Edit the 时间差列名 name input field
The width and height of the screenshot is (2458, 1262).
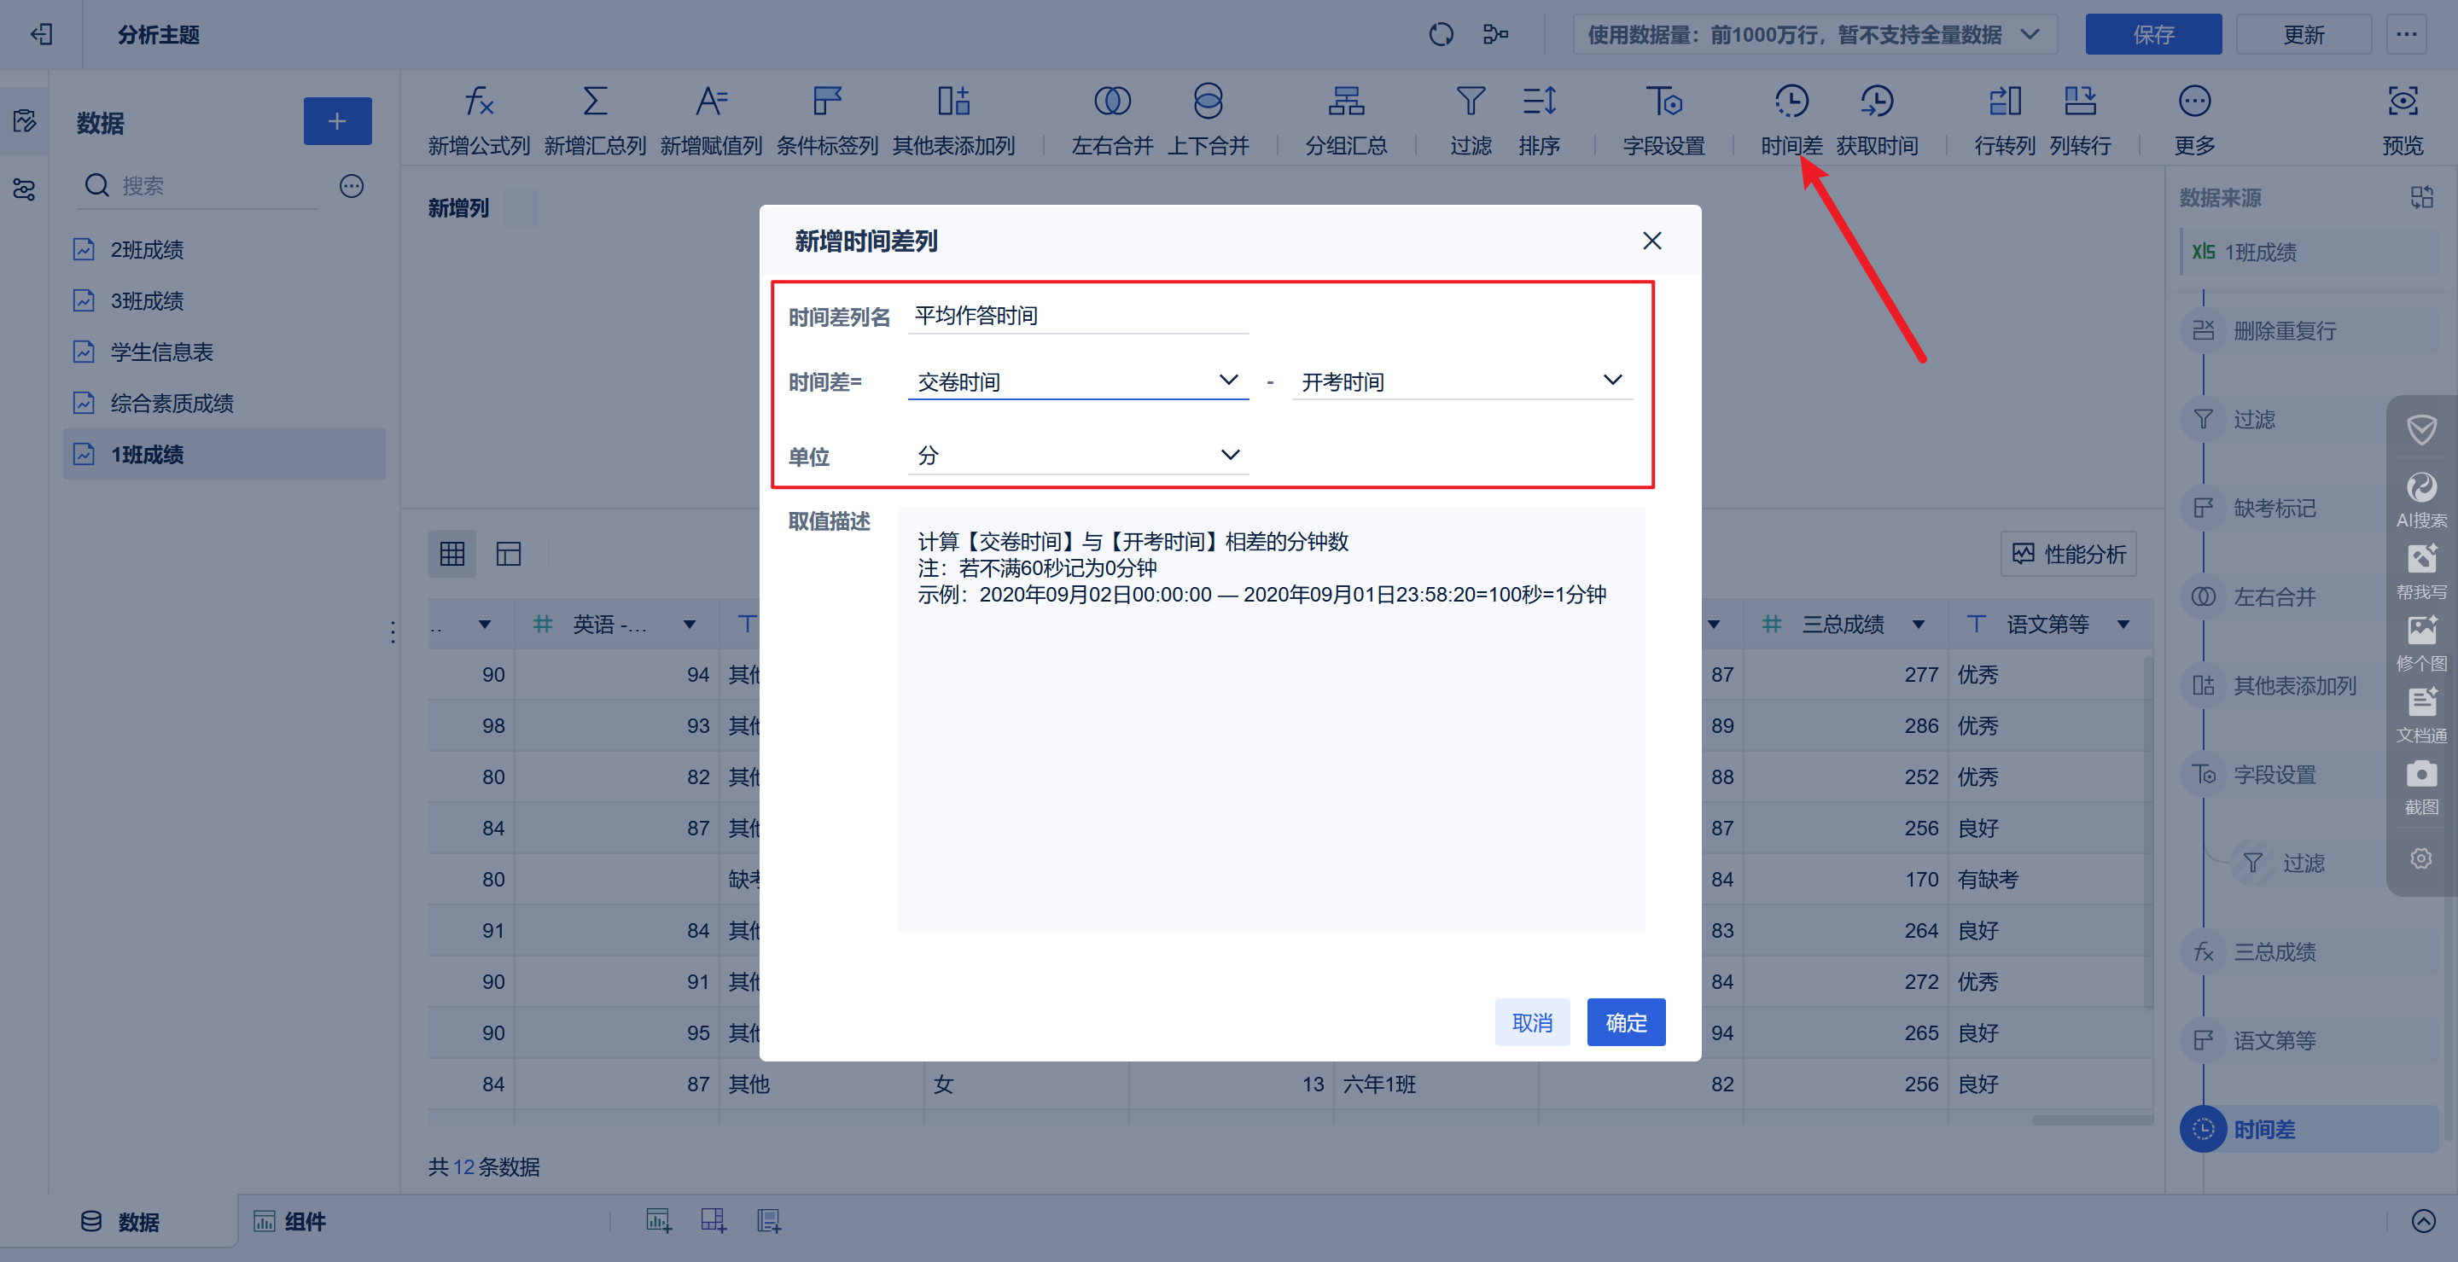[1077, 316]
